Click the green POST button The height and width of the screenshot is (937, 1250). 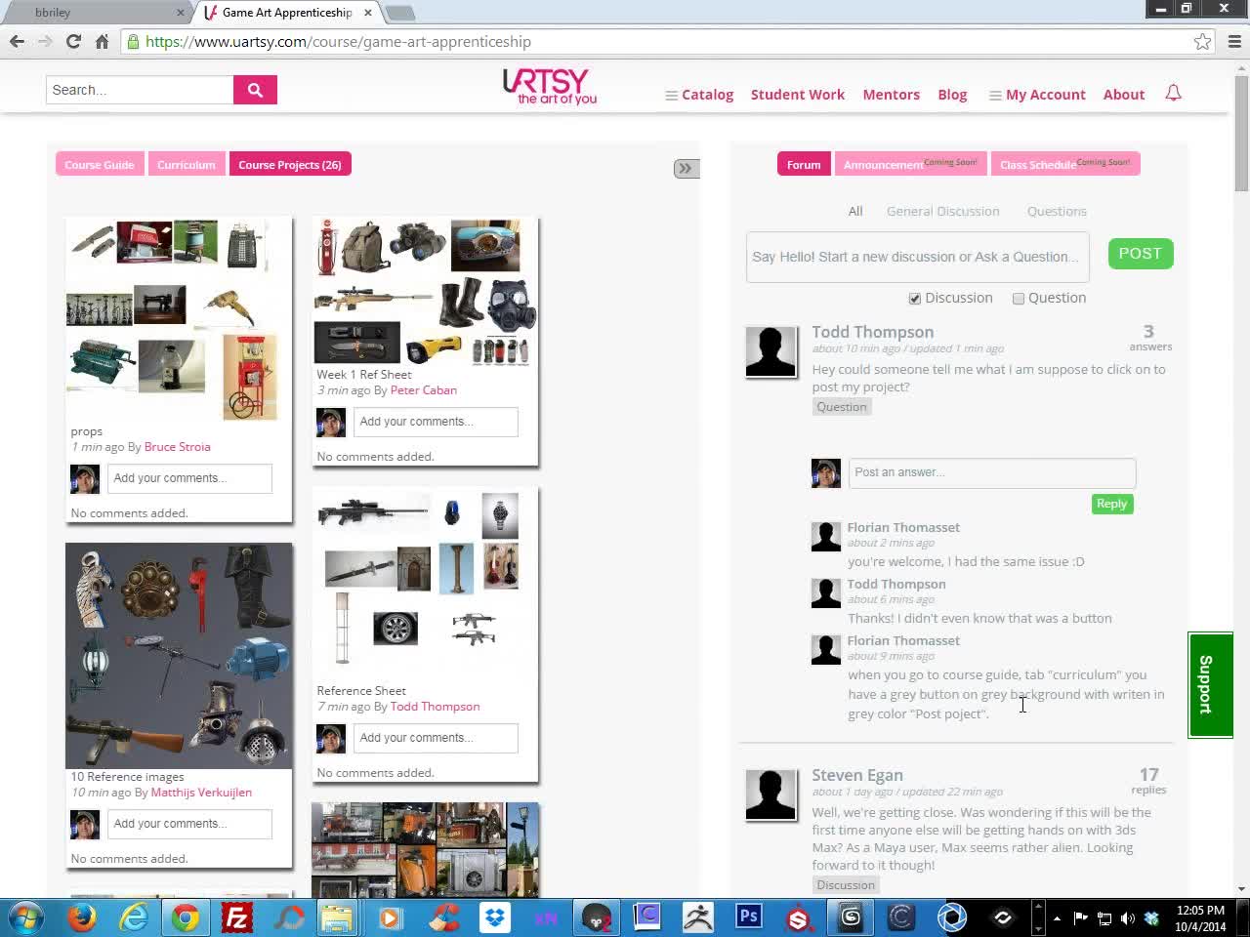[x=1140, y=254]
